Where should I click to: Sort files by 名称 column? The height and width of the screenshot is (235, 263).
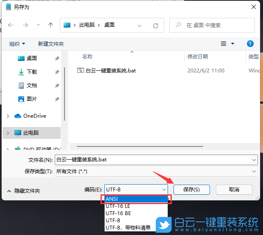87,57
